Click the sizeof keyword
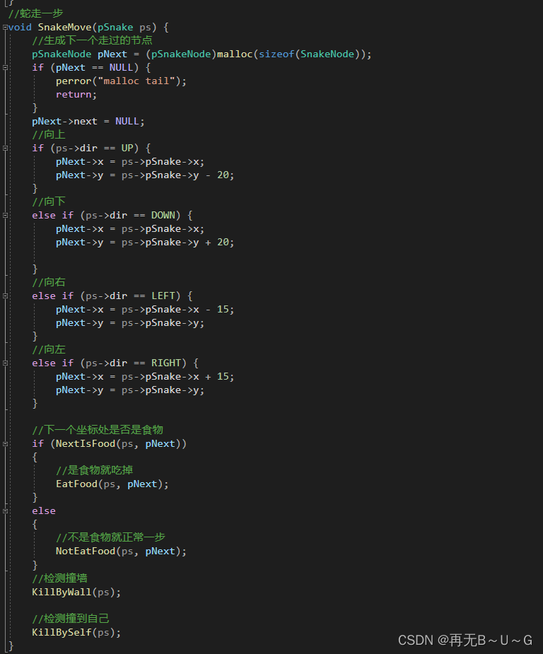Screen dimensions: 543x654 276,54
